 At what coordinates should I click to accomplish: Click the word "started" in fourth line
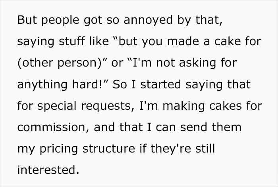[x=160, y=84]
